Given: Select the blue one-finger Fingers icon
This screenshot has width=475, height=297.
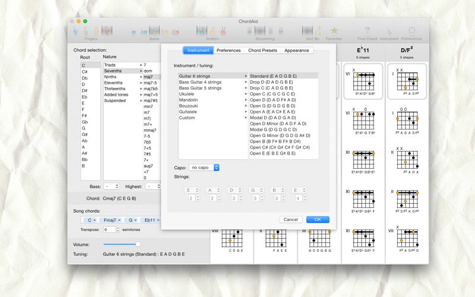Looking at the screenshot, I should click(x=75, y=31).
